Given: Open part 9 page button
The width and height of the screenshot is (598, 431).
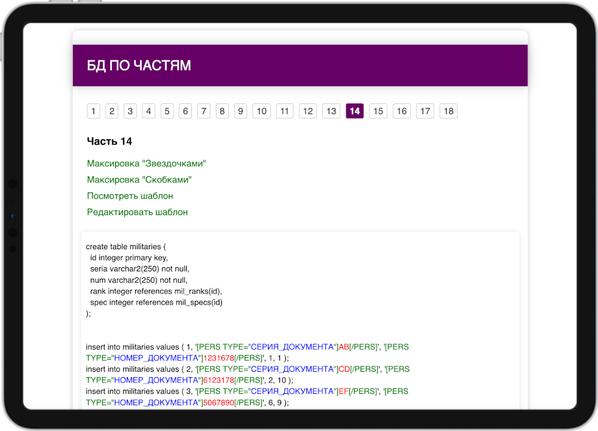Looking at the screenshot, I should point(240,111).
